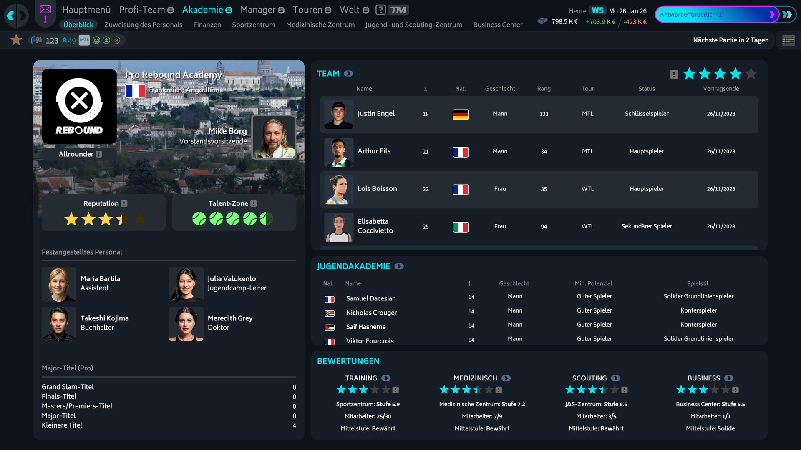Open the TEAM panel arrow icon
The width and height of the screenshot is (801, 450).
pyautogui.click(x=348, y=74)
